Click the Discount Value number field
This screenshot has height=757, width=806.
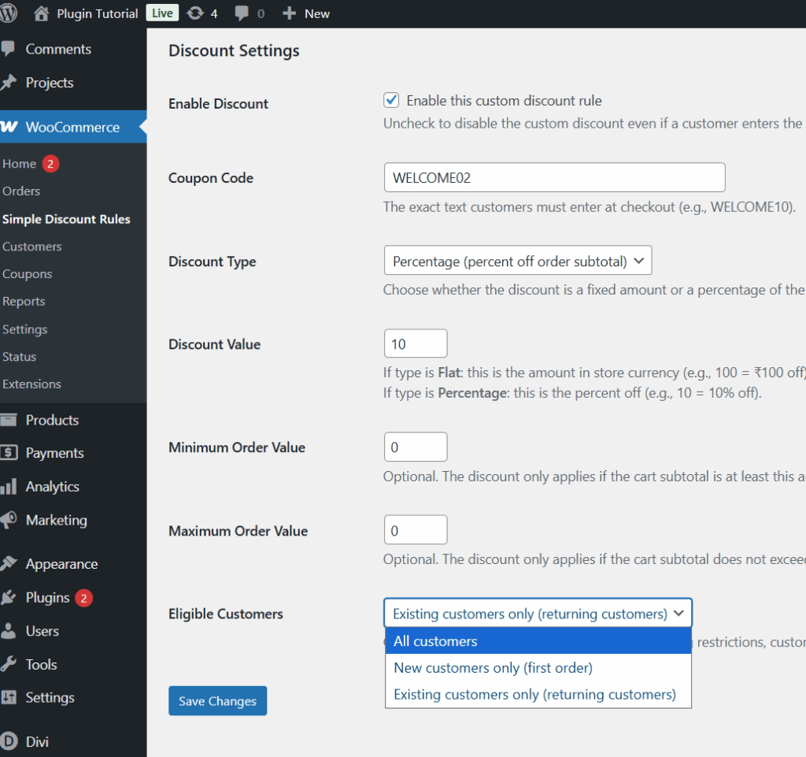[415, 343]
